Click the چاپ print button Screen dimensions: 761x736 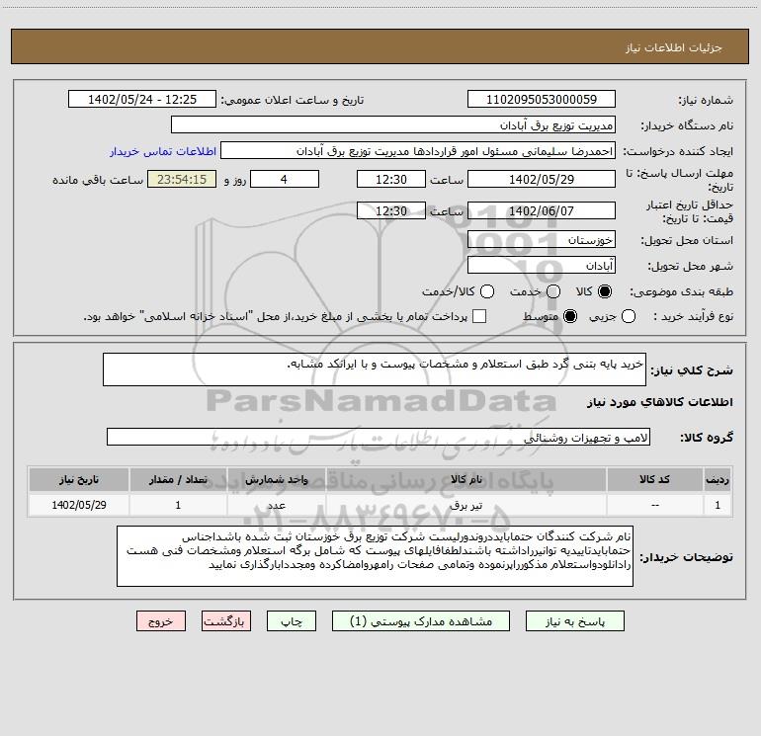292,621
